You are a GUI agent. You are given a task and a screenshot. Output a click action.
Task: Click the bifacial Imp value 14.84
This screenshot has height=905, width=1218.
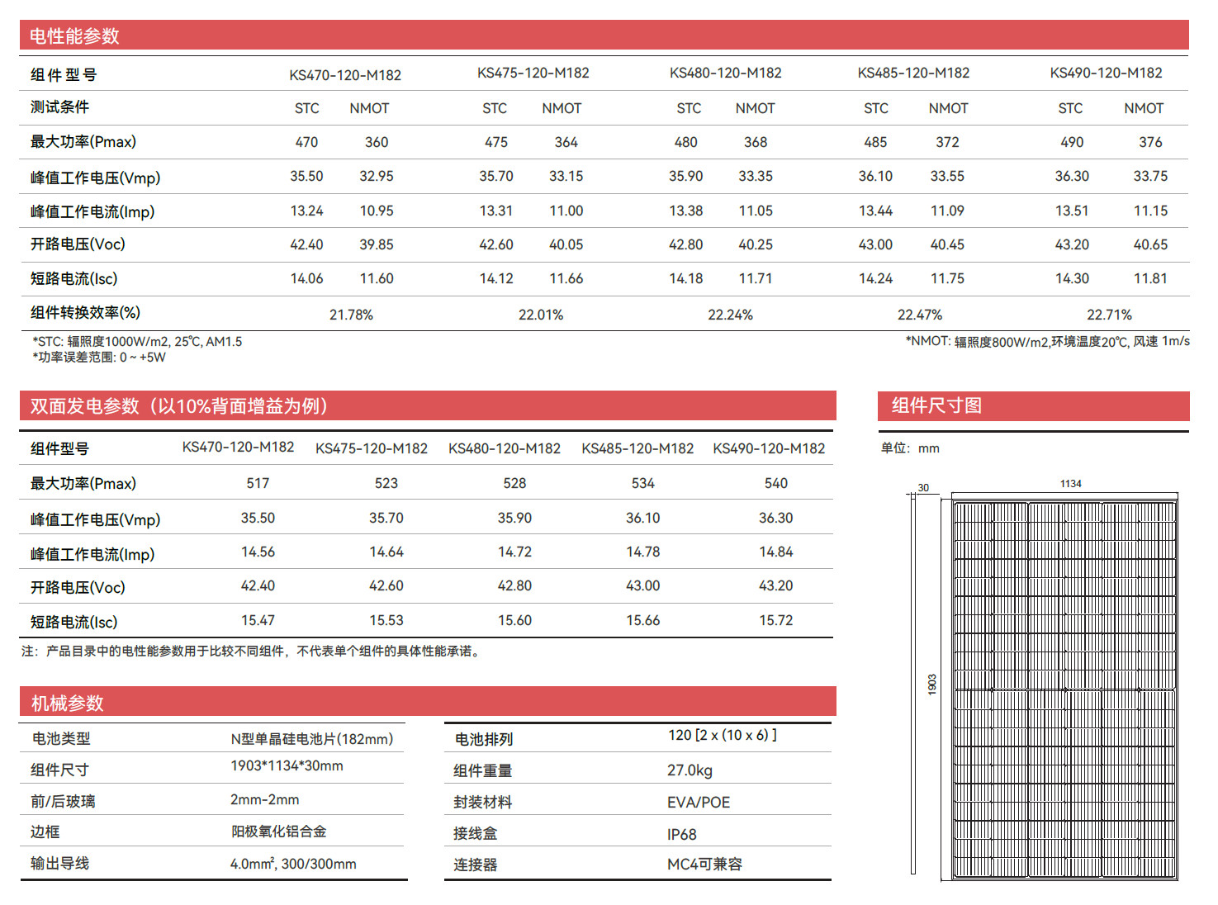[x=775, y=552]
